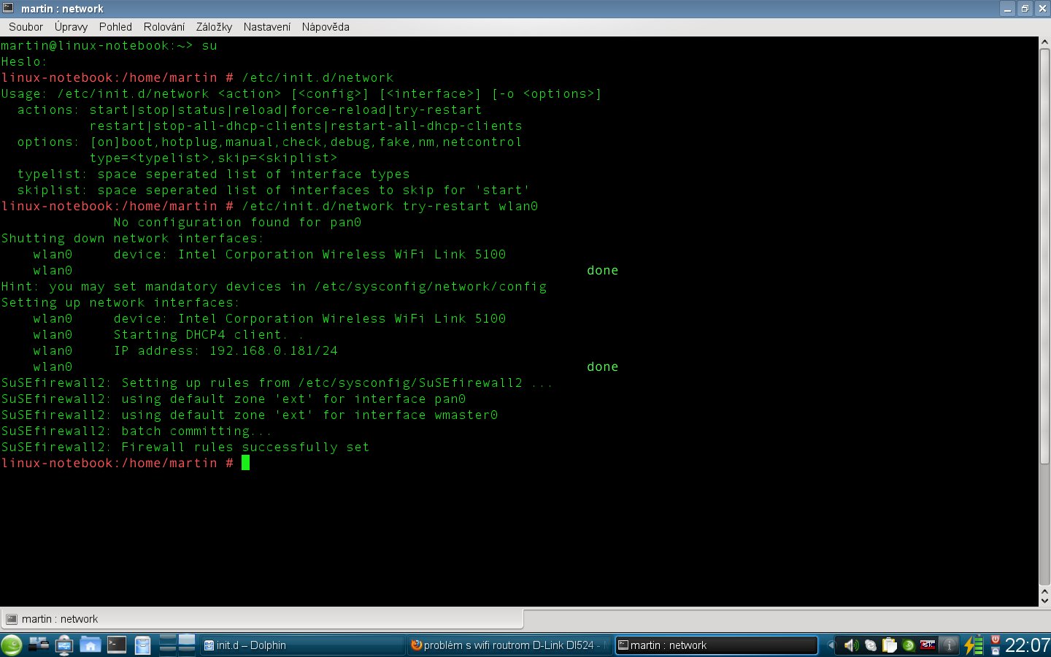
Task: Switch to 'problém s wifi routrom' Firefox window
Action: point(509,645)
